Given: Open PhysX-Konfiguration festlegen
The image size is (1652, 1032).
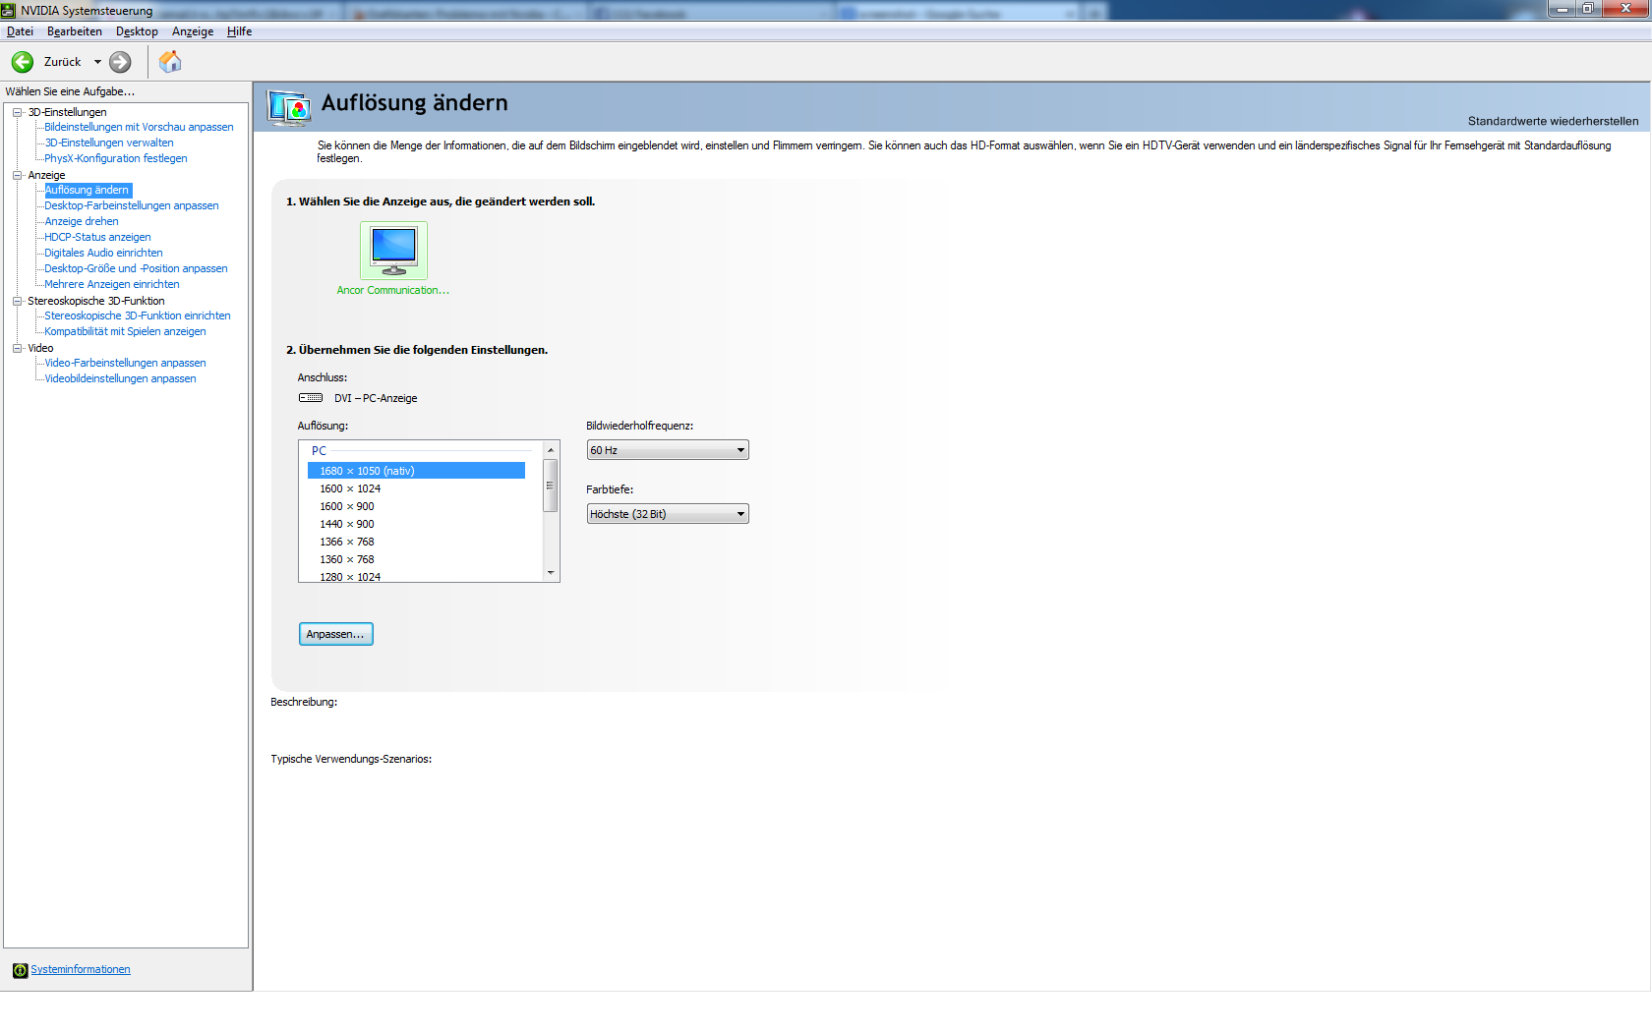Looking at the screenshot, I should tap(115, 158).
